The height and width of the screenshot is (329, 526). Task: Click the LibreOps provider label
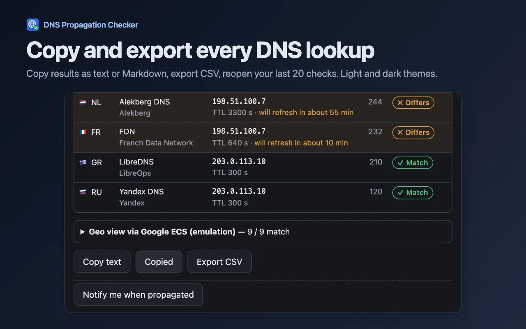click(x=135, y=173)
